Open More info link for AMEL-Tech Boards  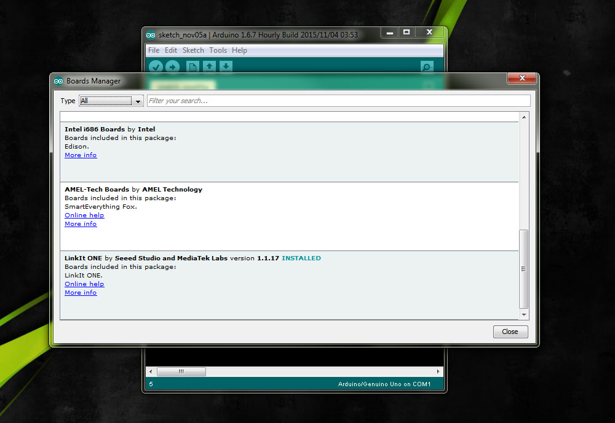point(81,223)
